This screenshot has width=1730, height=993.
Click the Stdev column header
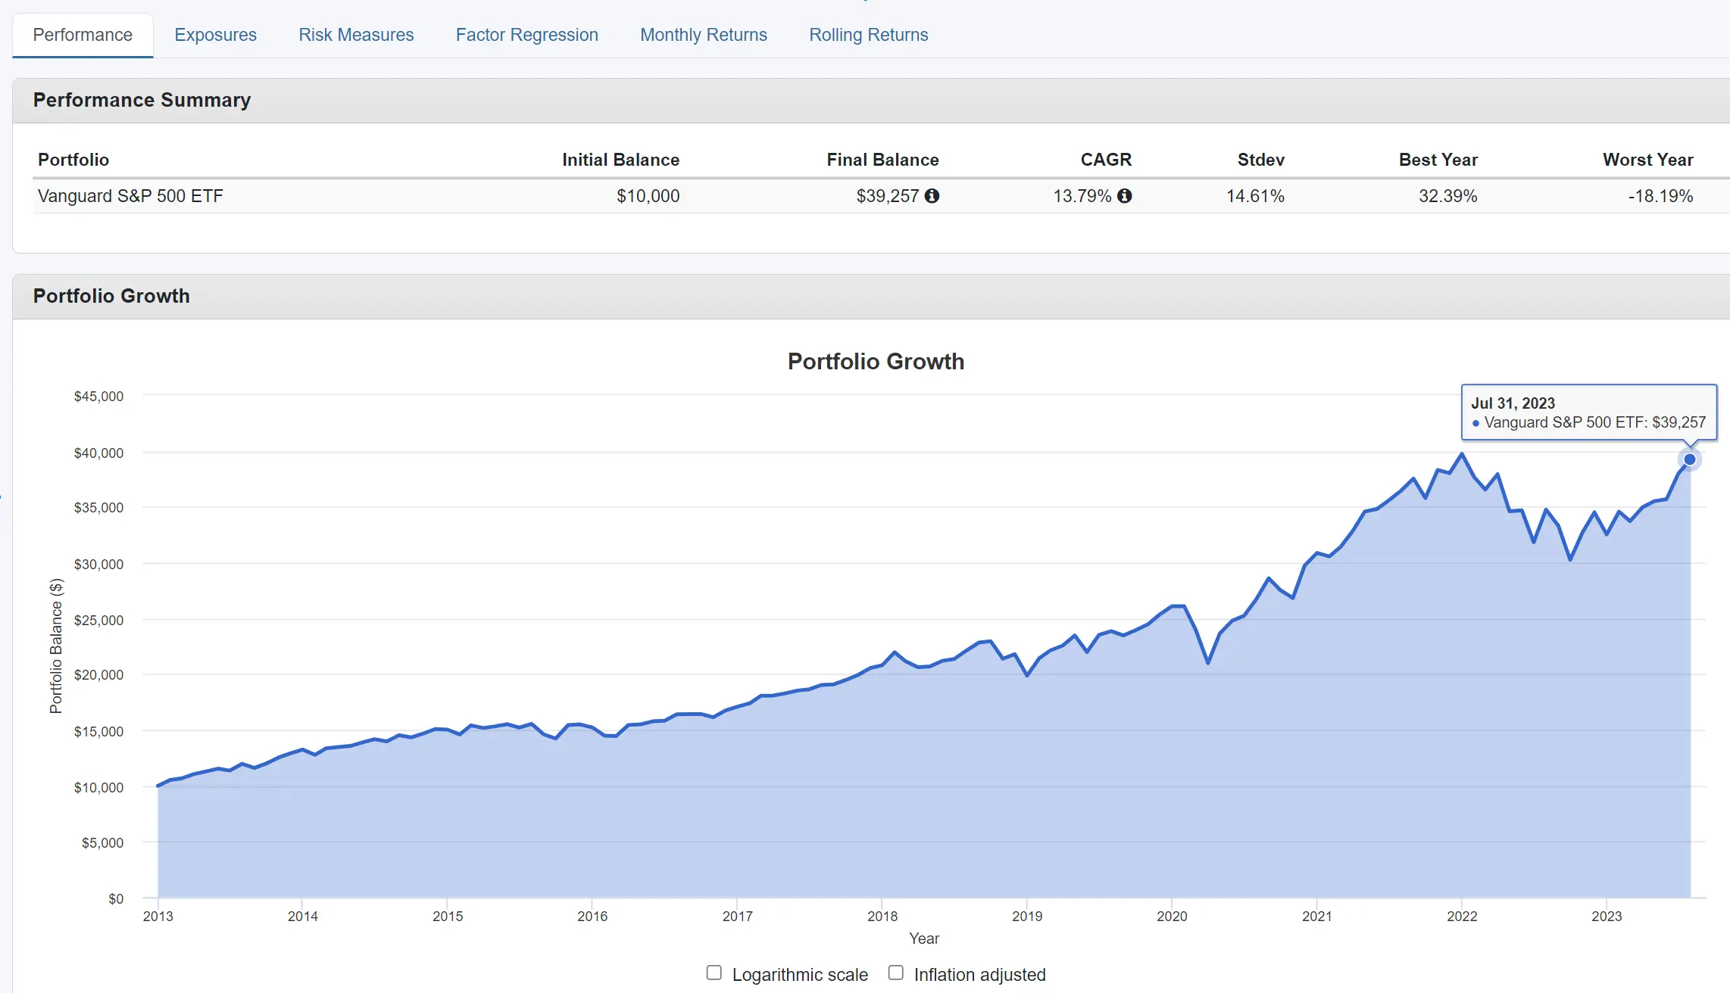pyautogui.click(x=1260, y=160)
